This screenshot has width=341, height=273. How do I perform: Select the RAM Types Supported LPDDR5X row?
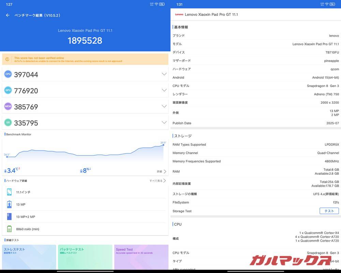coord(255,145)
